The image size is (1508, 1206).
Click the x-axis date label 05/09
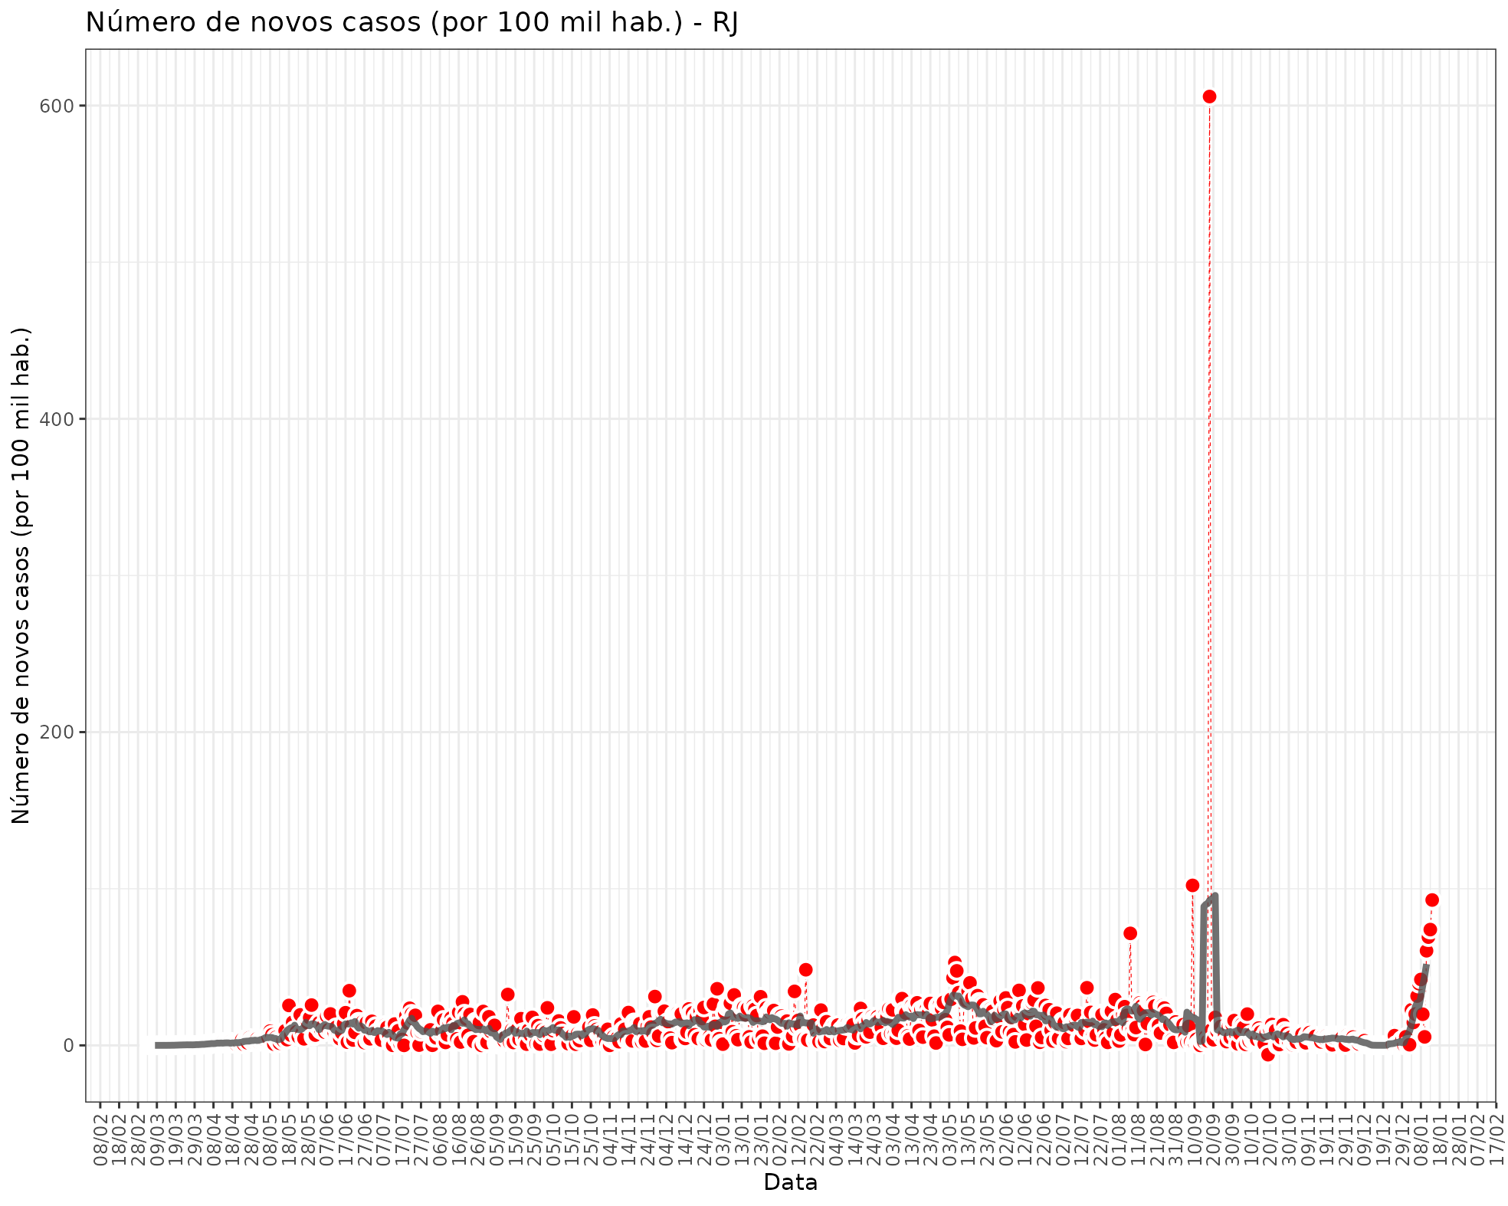coord(497,1139)
